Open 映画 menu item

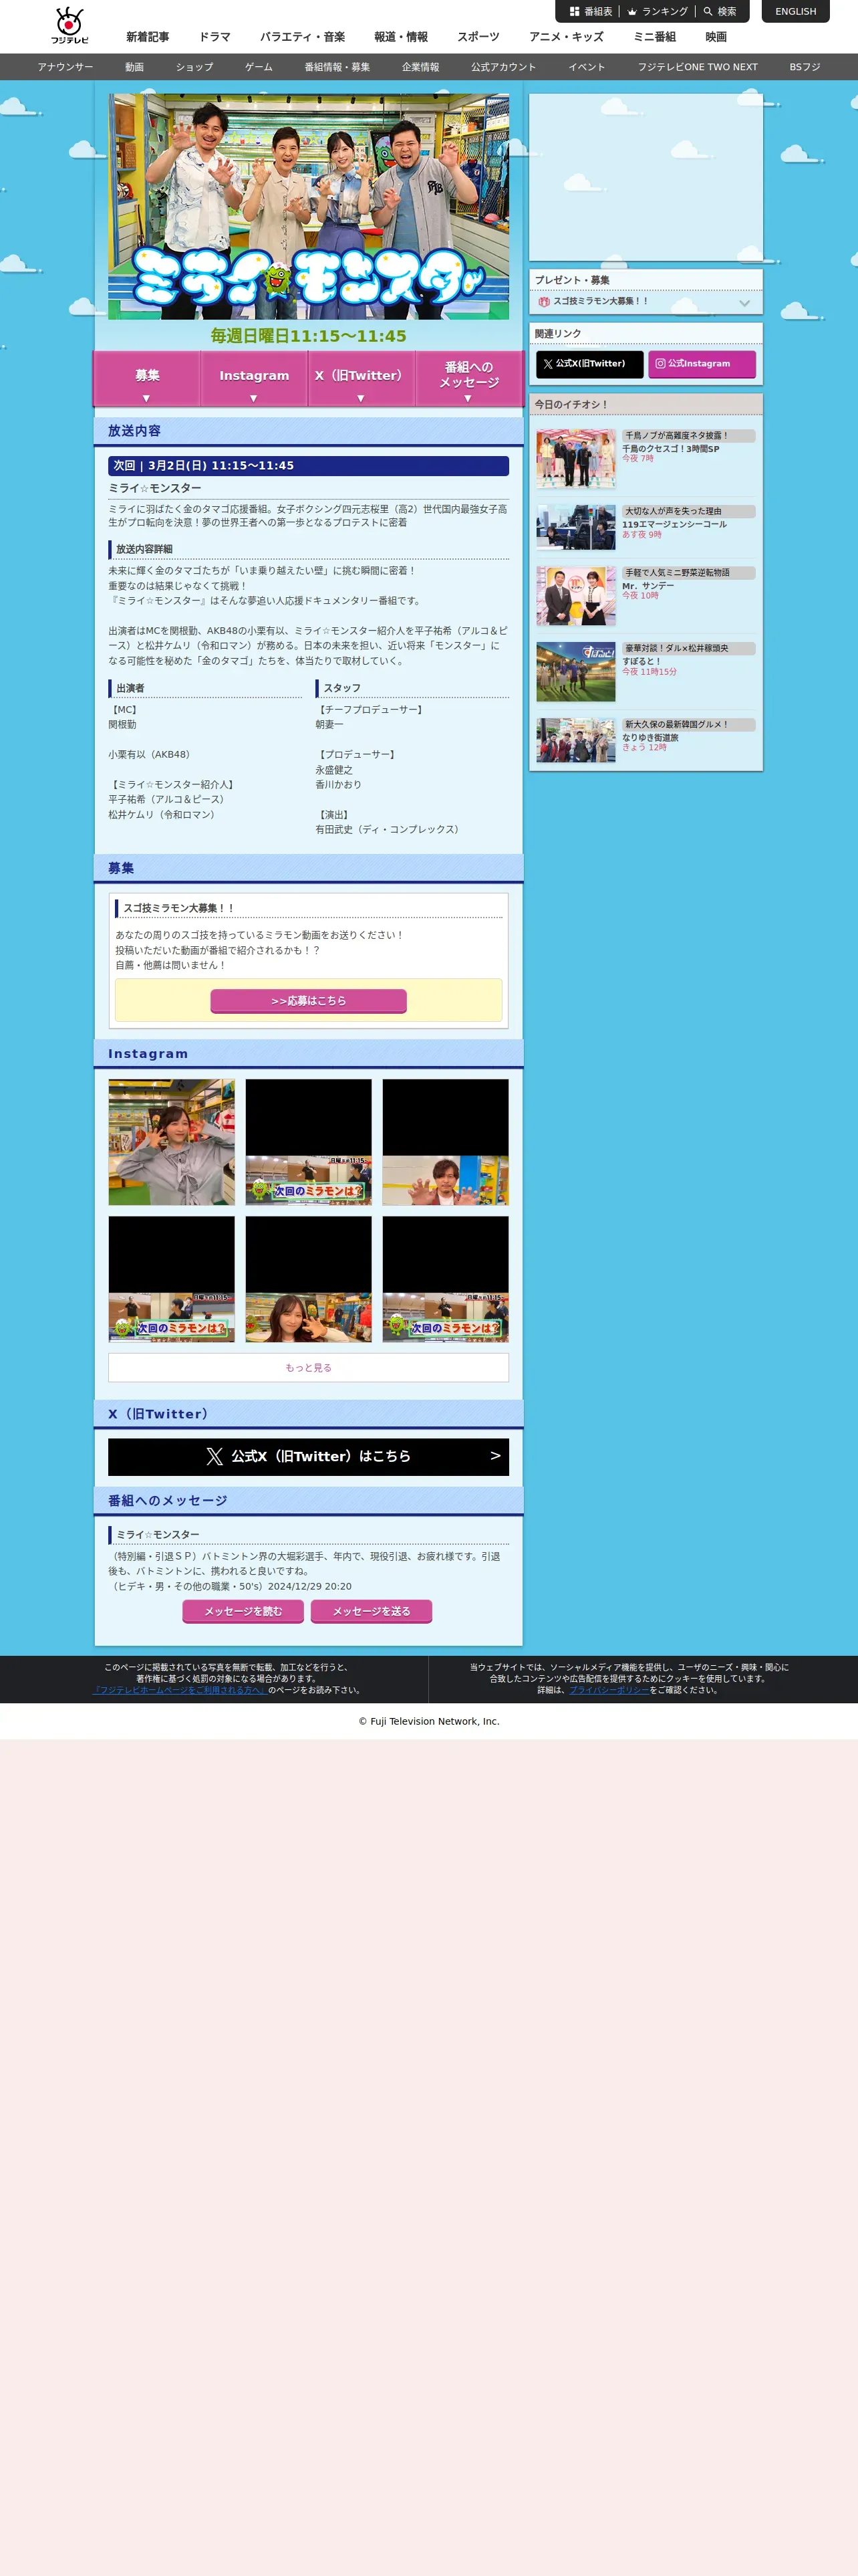tap(716, 37)
